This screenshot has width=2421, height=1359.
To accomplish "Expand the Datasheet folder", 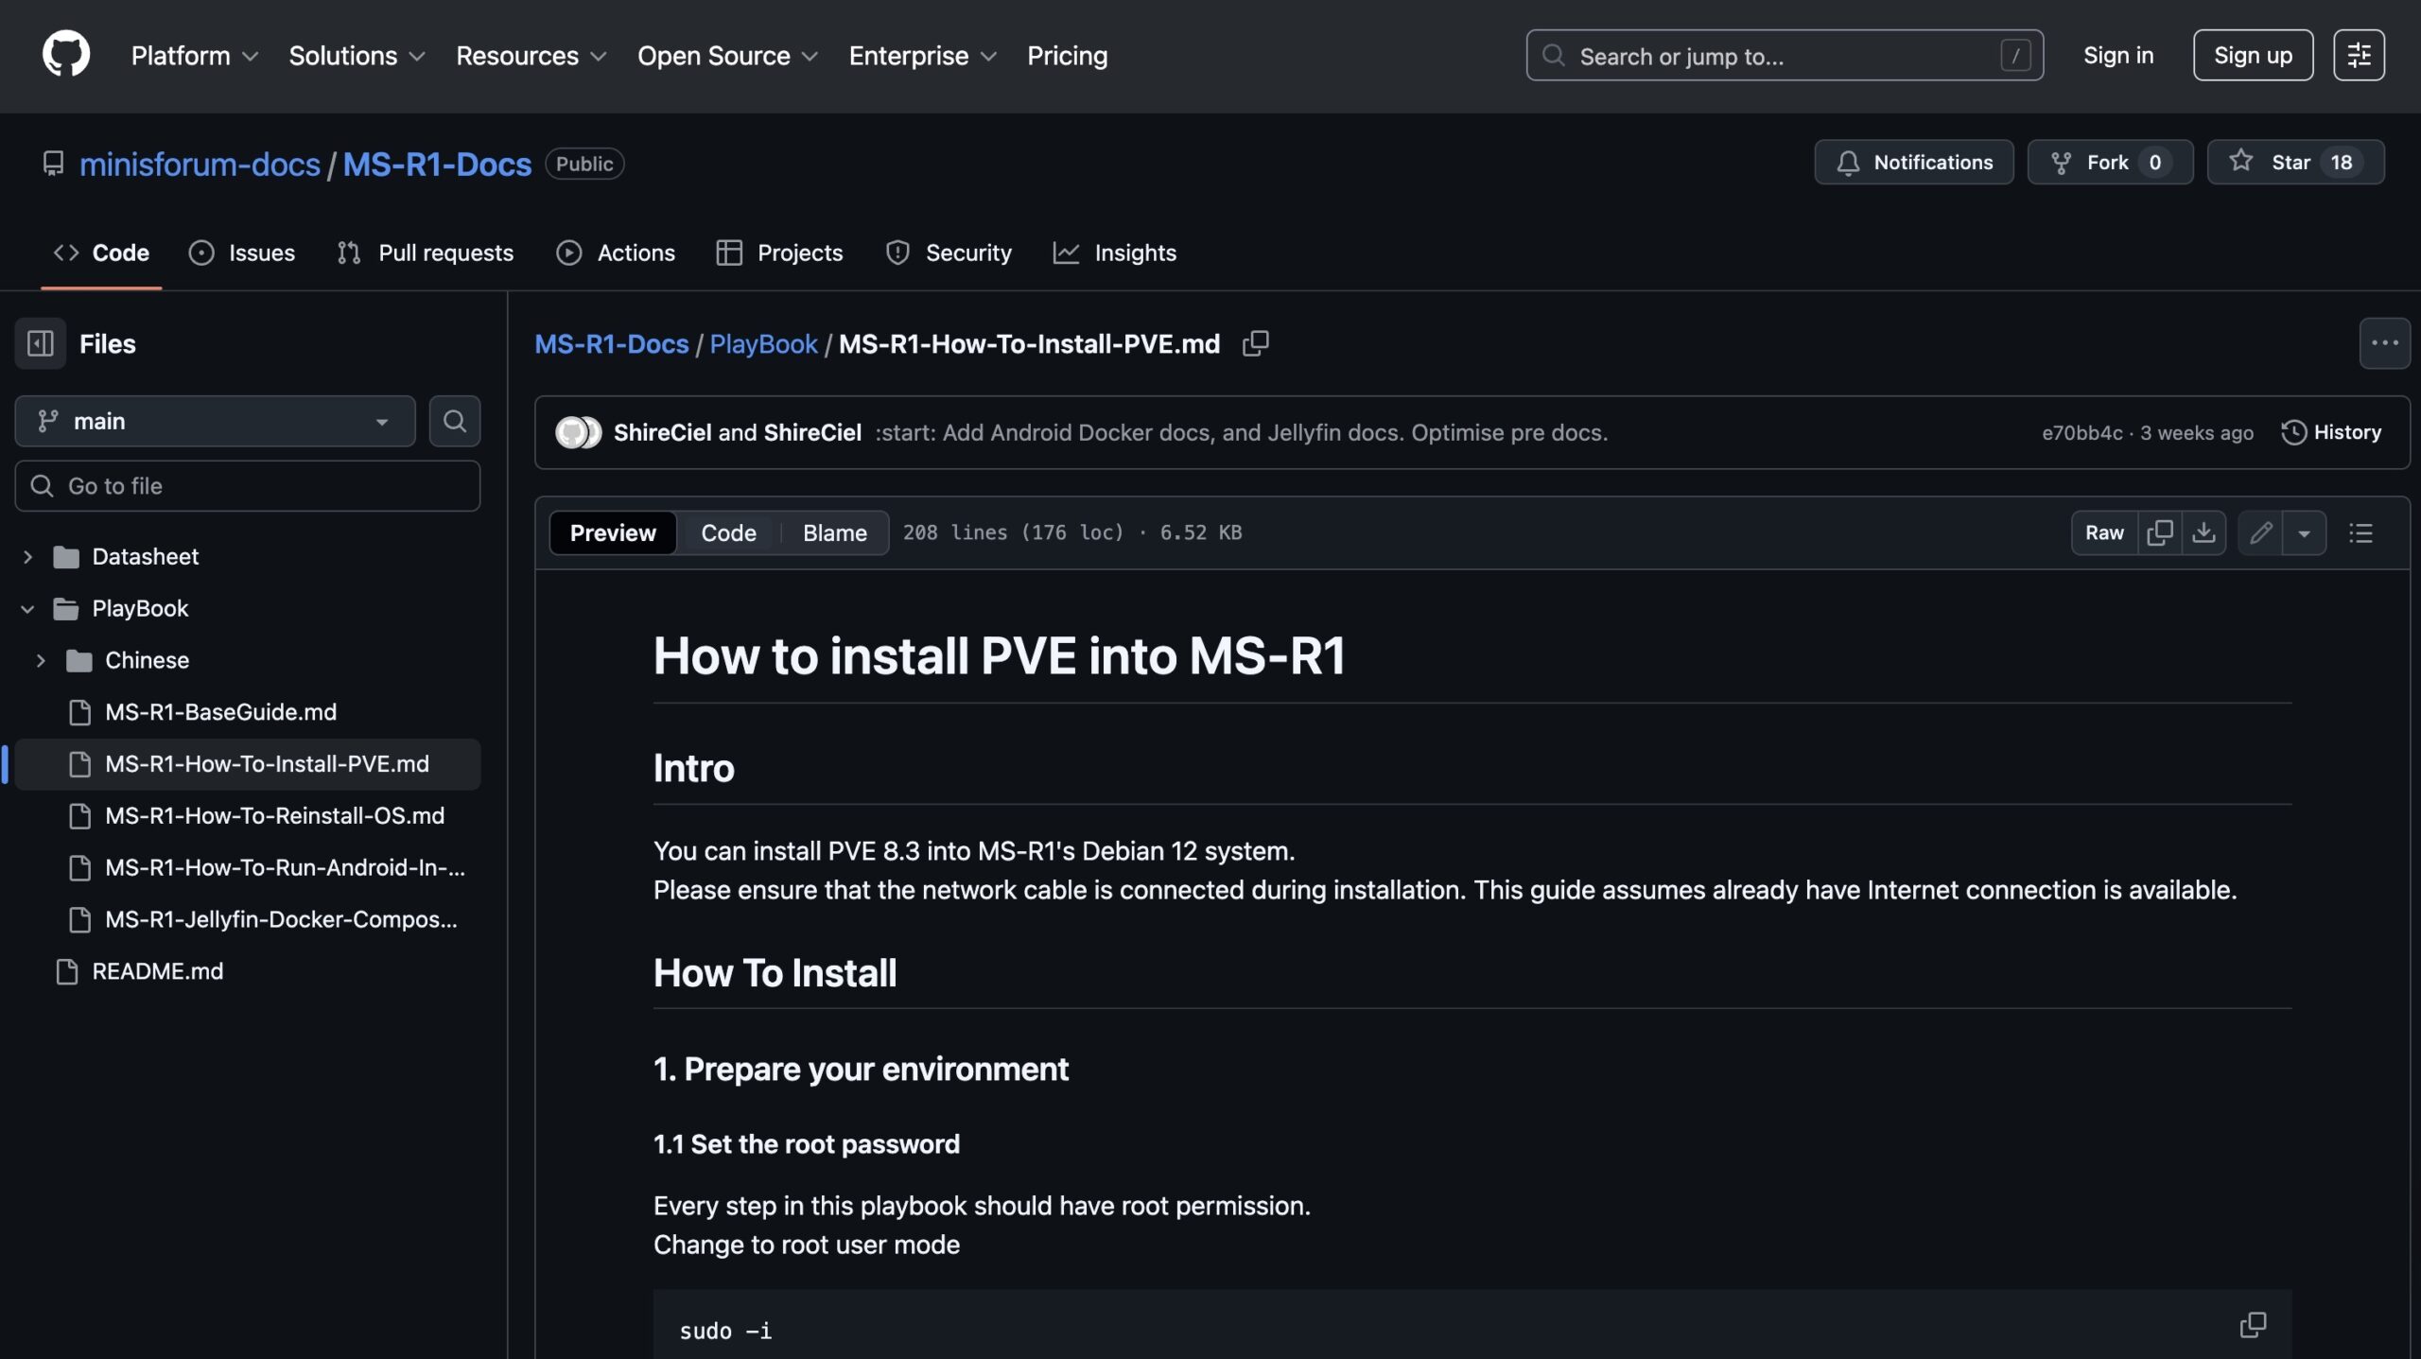I will 28,556.
